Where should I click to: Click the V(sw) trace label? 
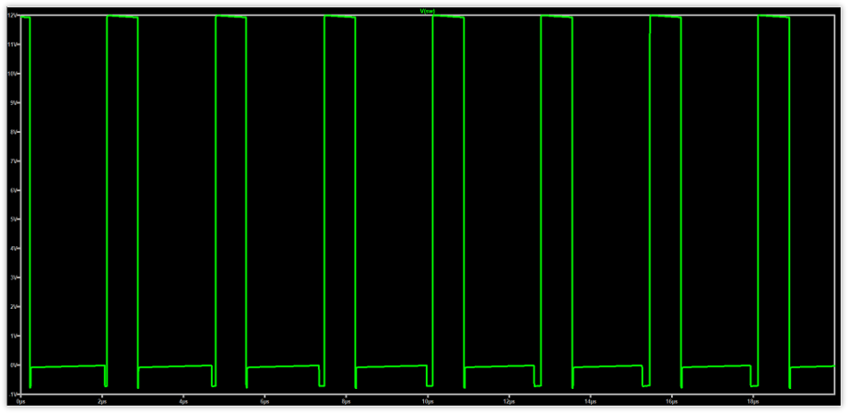point(428,11)
